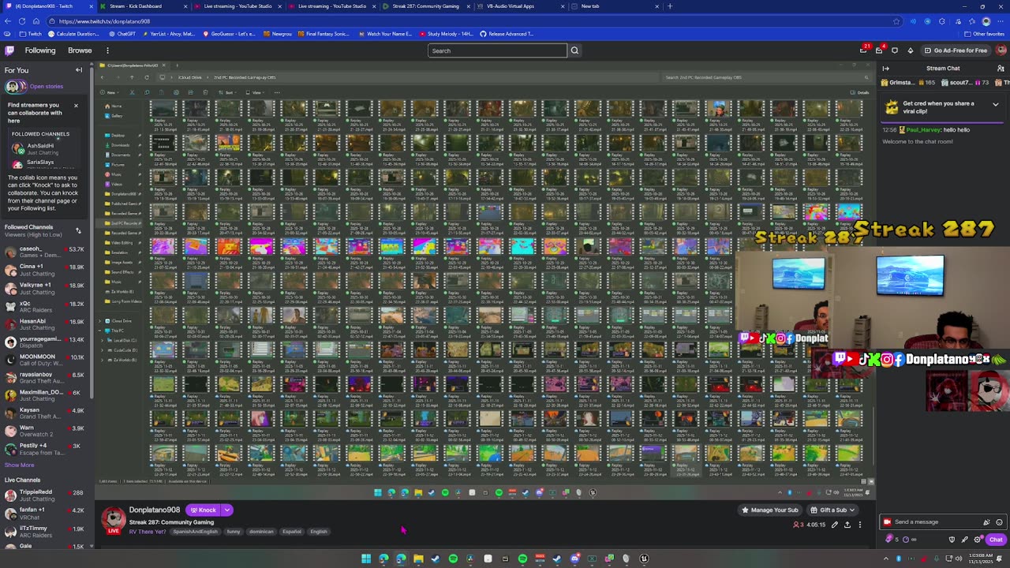
Task: Open GeoGuessr bookmark
Action: 230,34
